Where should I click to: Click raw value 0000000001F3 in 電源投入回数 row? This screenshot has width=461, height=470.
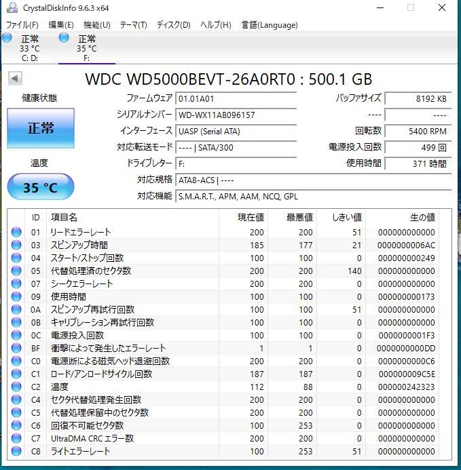coord(407,336)
